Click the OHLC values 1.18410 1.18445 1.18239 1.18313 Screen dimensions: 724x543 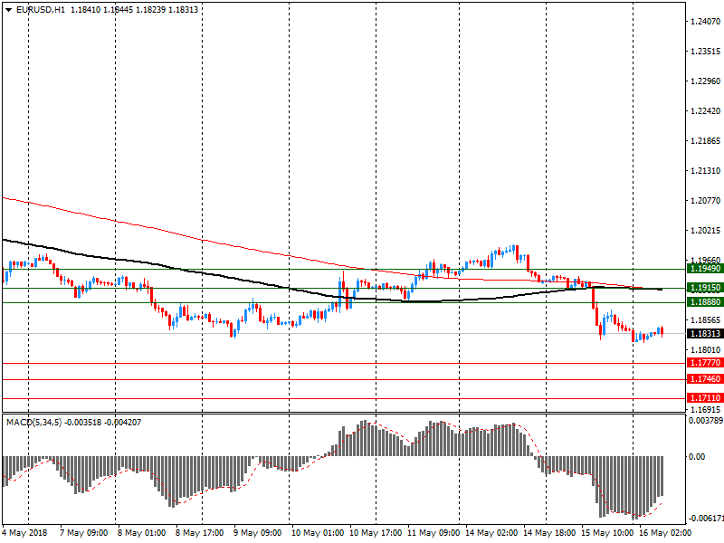134,9
